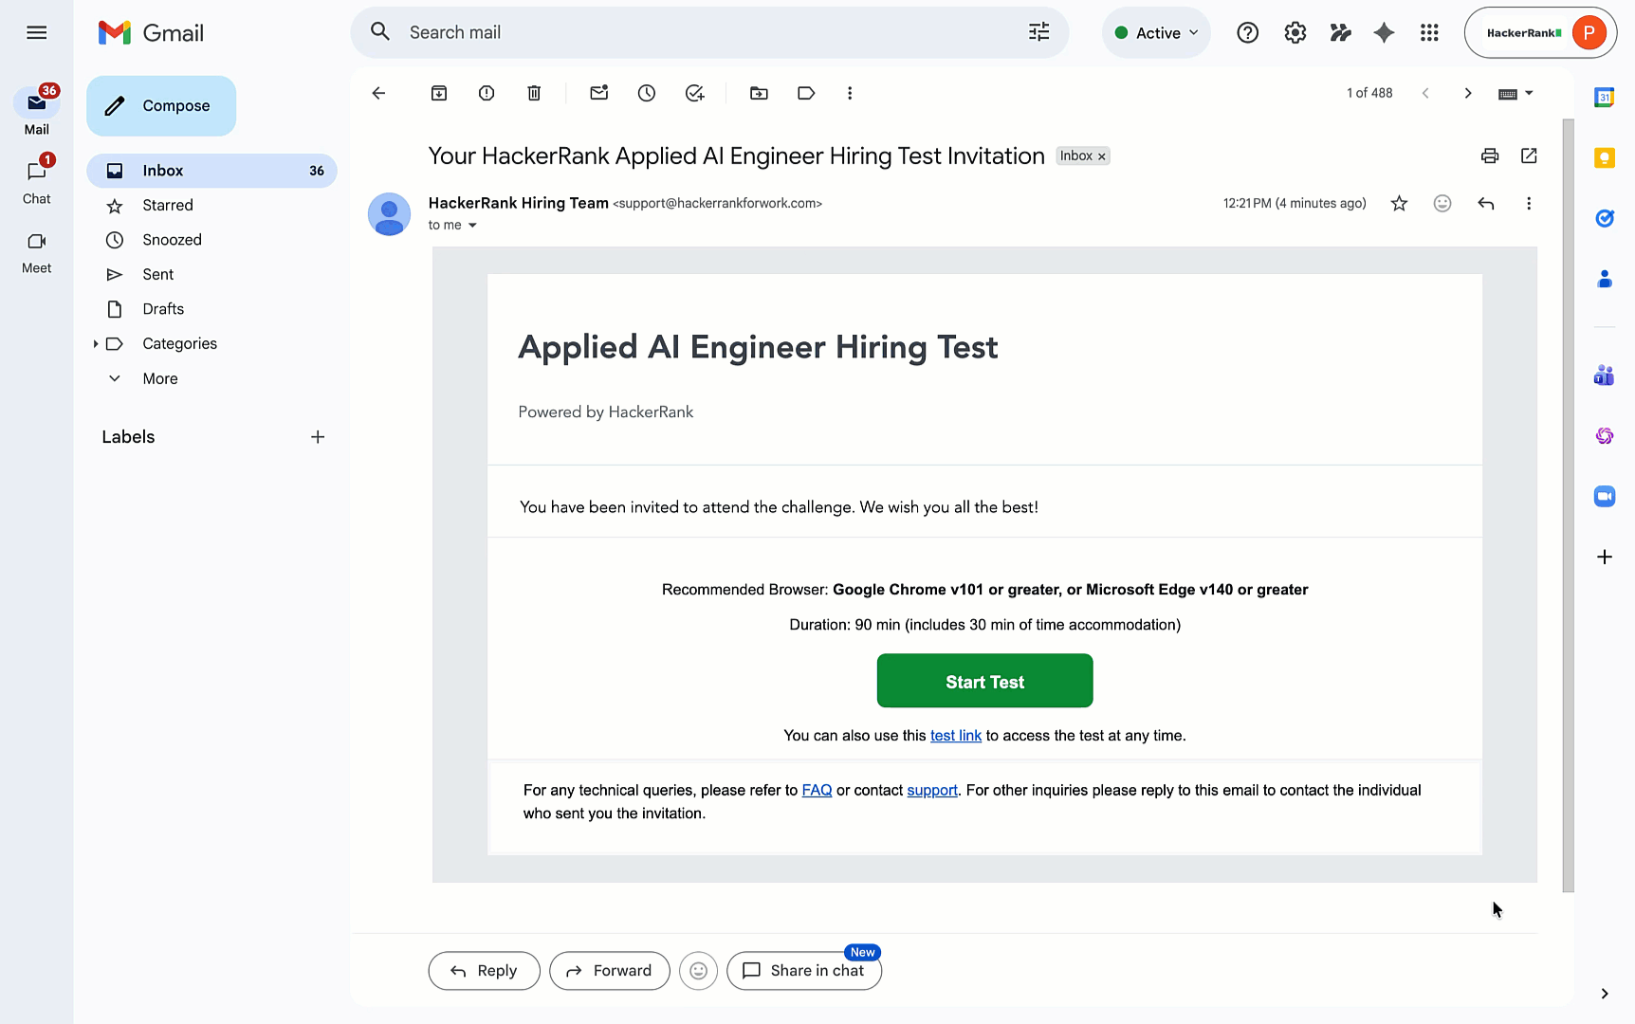Mark the email as unread
The width and height of the screenshot is (1635, 1024).
pos(598,93)
